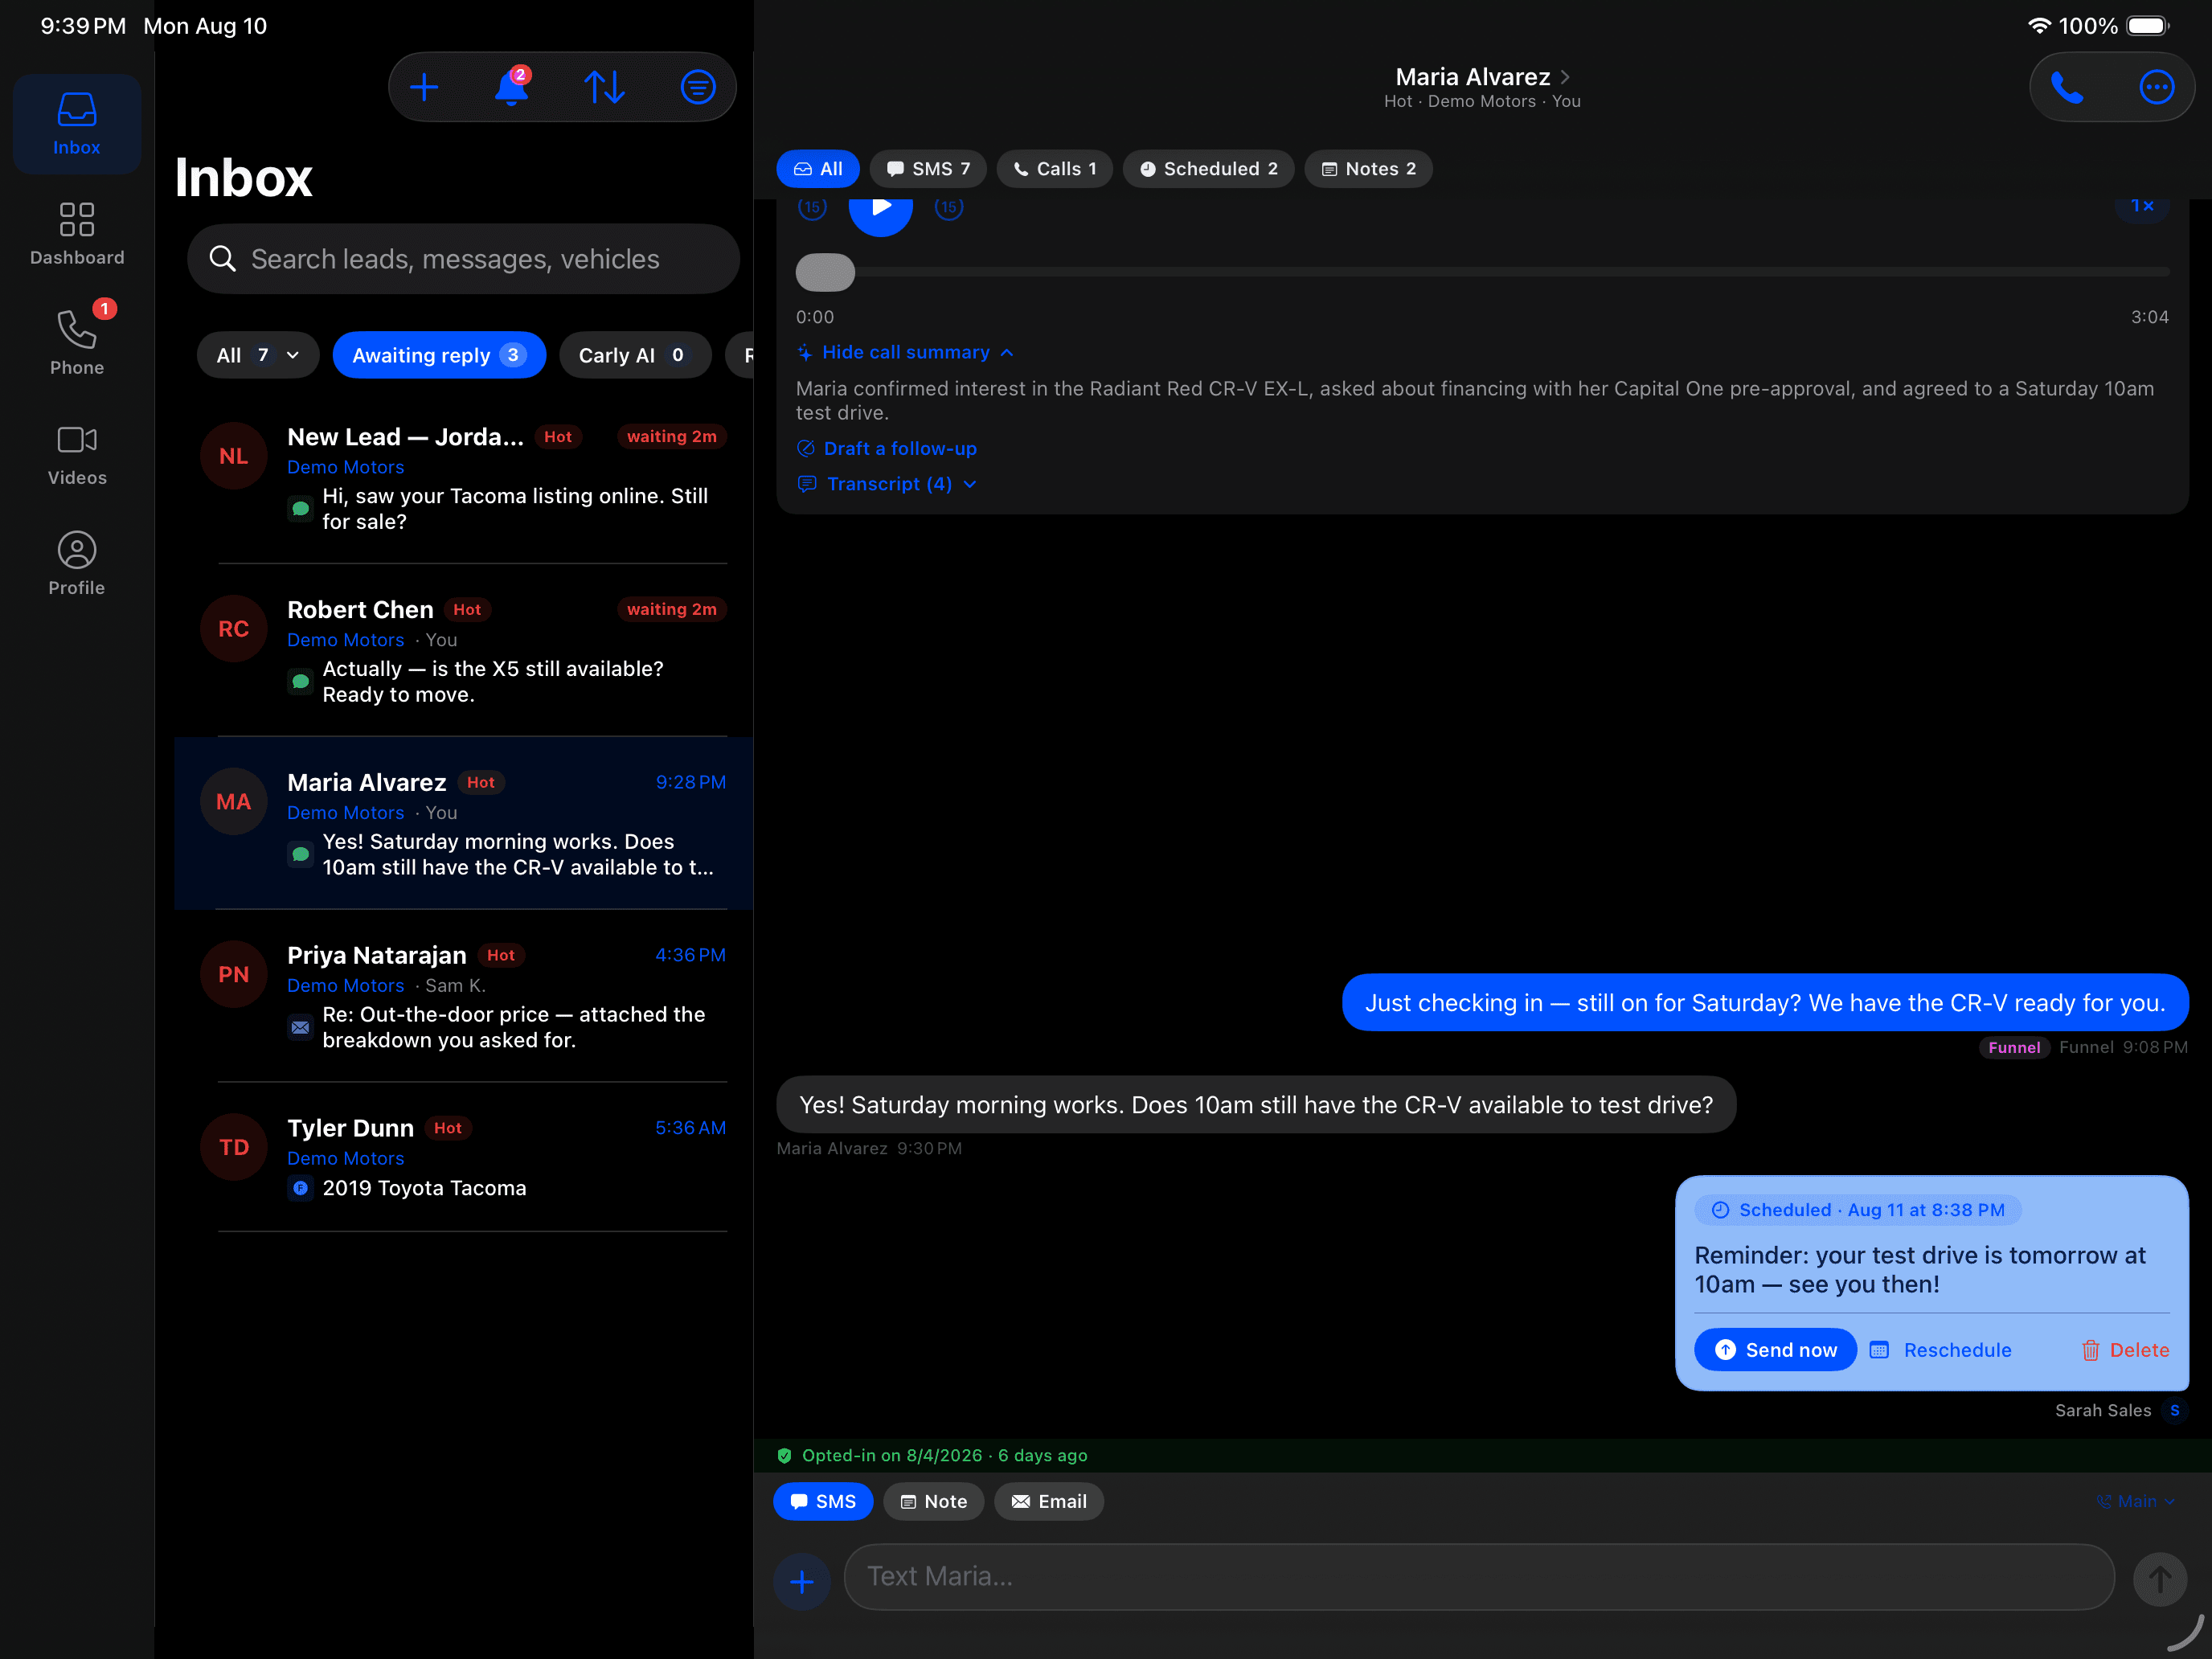Image resolution: width=2212 pixels, height=1659 pixels.
Task: Click Opted-in on 8/4/2026 status
Action: pyautogui.click(x=932, y=1455)
